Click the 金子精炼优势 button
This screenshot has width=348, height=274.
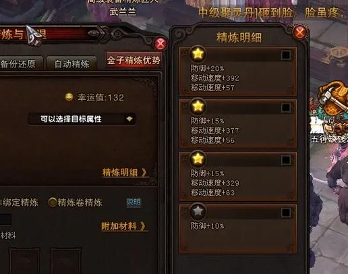134,60
